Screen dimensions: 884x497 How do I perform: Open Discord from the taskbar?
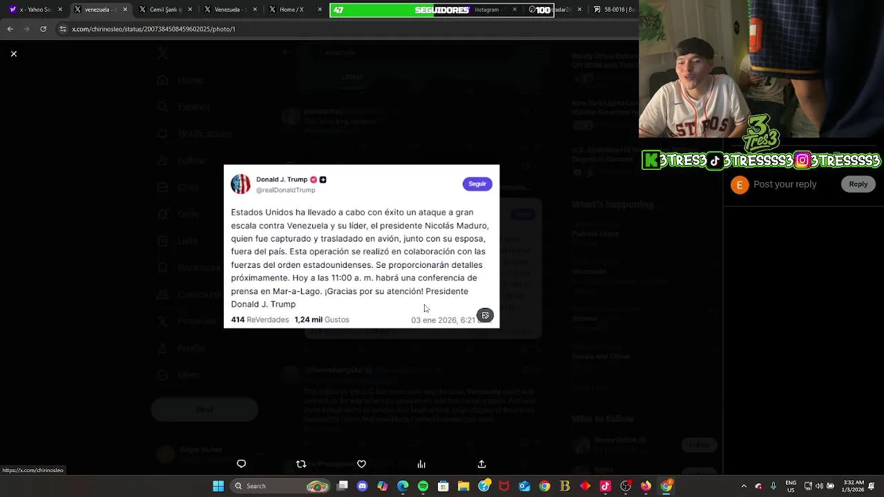pyautogui.click(x=362, y=486)
